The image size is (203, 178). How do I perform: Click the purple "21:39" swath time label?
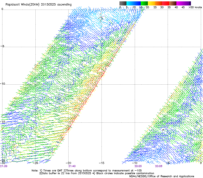point(4,166)
